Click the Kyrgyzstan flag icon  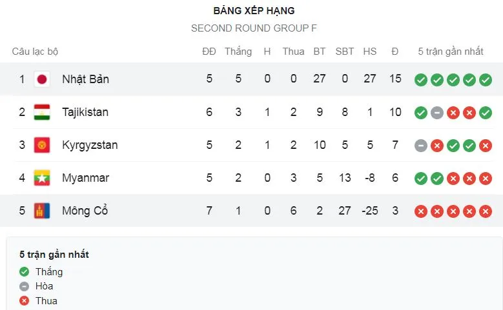(42, 145)
